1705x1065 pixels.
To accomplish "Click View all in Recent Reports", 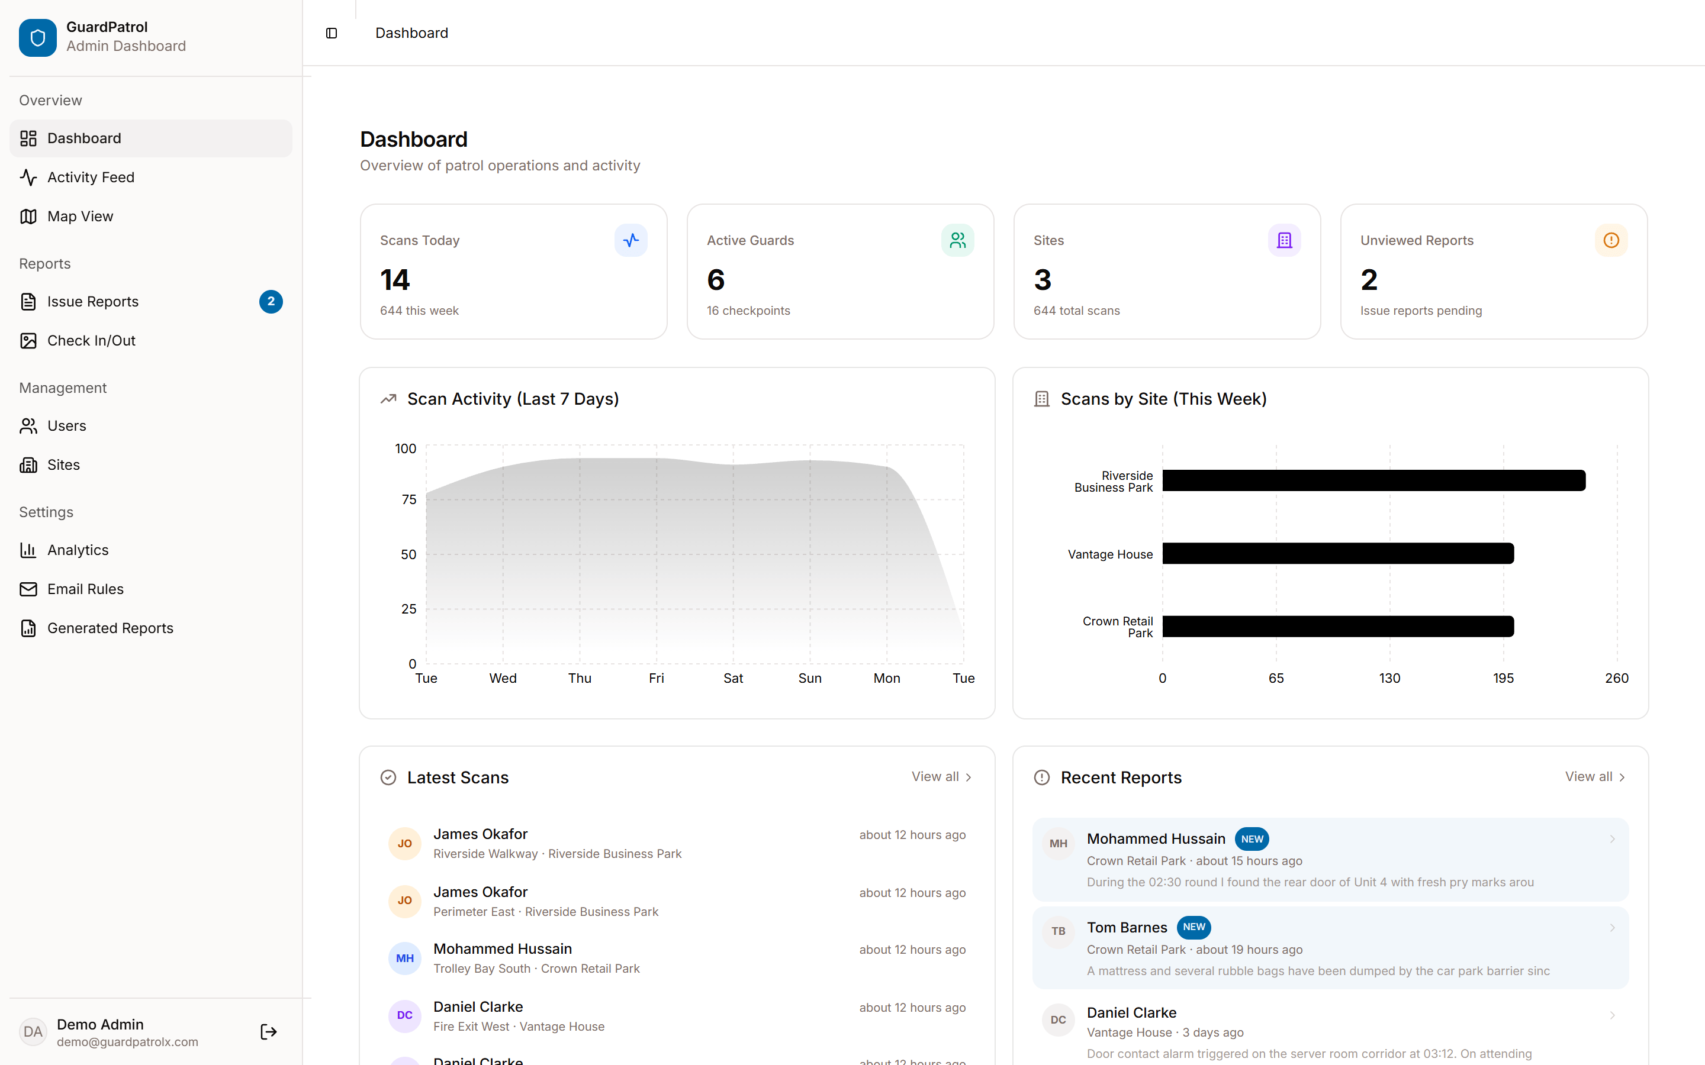I will click(x=1596, y=777).
